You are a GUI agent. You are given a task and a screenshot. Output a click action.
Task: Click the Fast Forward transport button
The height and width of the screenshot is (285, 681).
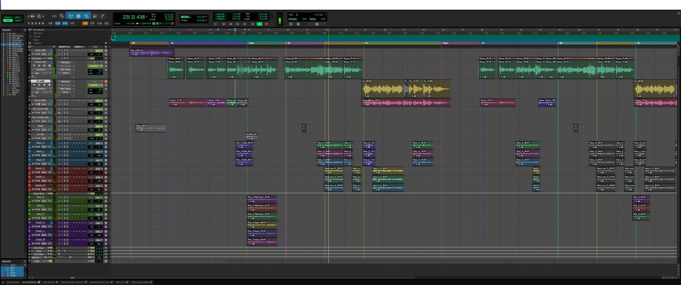click(x=238, y=24)
